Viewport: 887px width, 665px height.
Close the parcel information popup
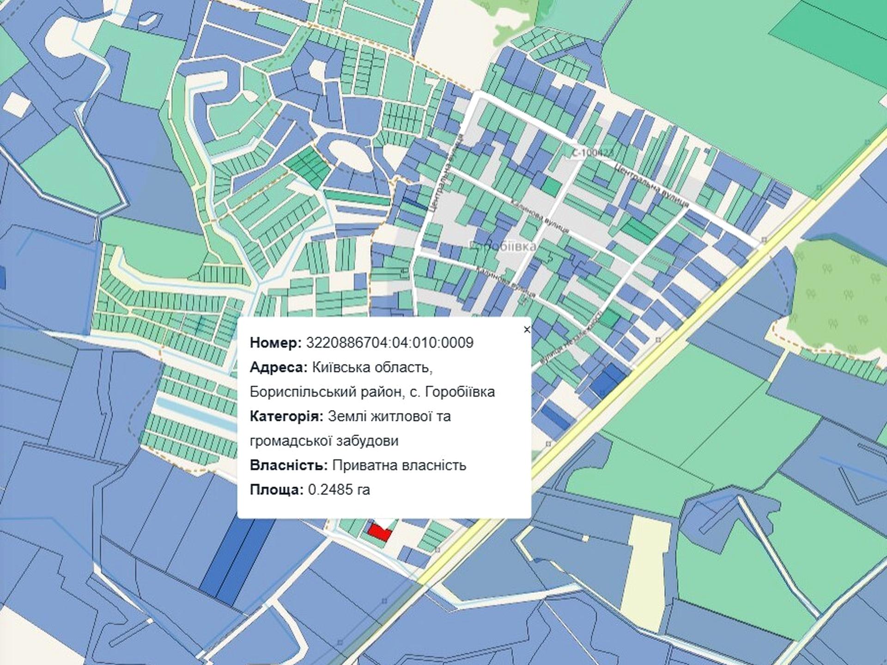click(527, 330)
